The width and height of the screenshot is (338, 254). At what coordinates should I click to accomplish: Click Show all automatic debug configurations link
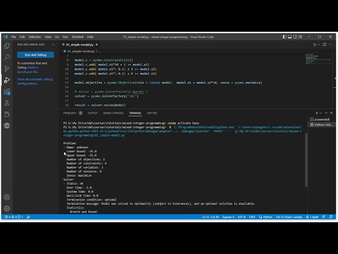pyautogui.click(x=35, y=81)
